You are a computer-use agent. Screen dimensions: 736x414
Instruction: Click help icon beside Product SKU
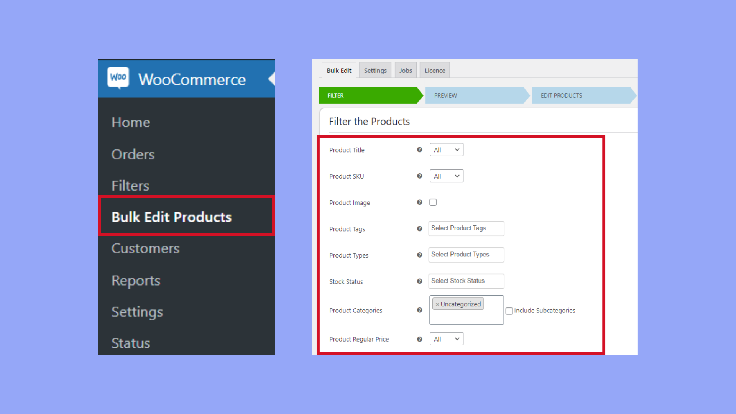point(419,176)
